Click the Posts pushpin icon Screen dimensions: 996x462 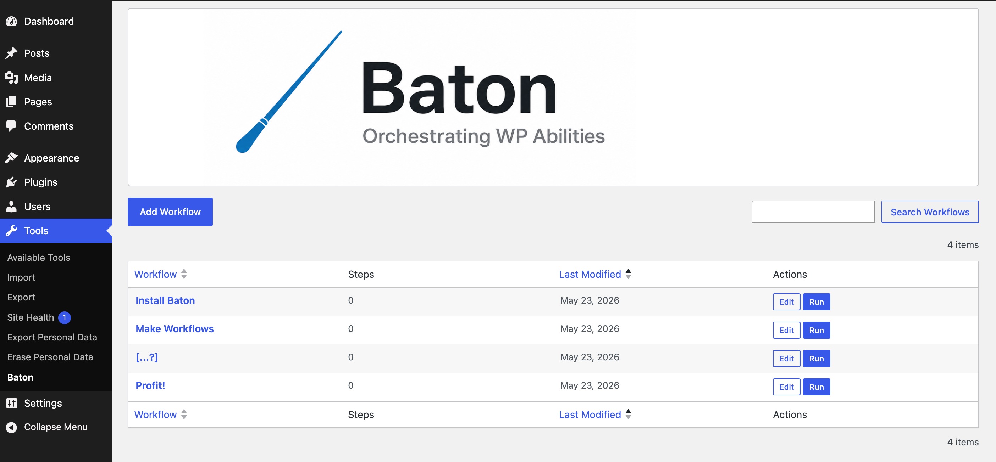(x=12, y=53)
